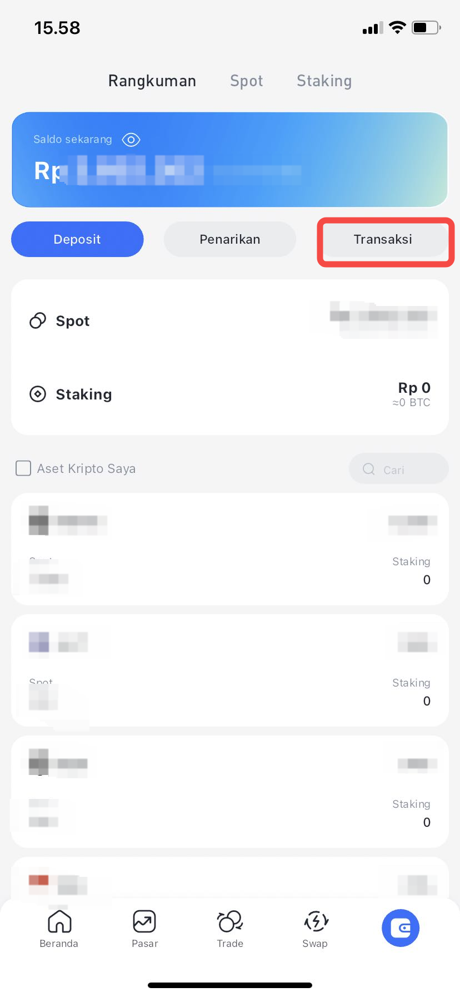Hide Saldo sekarang using the eye toggle
460x997 pixels.
point(131,140)
